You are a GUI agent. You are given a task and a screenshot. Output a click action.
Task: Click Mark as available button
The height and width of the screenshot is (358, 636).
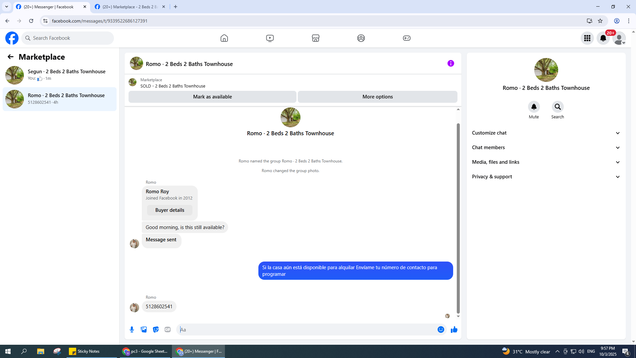click(212, 97)
